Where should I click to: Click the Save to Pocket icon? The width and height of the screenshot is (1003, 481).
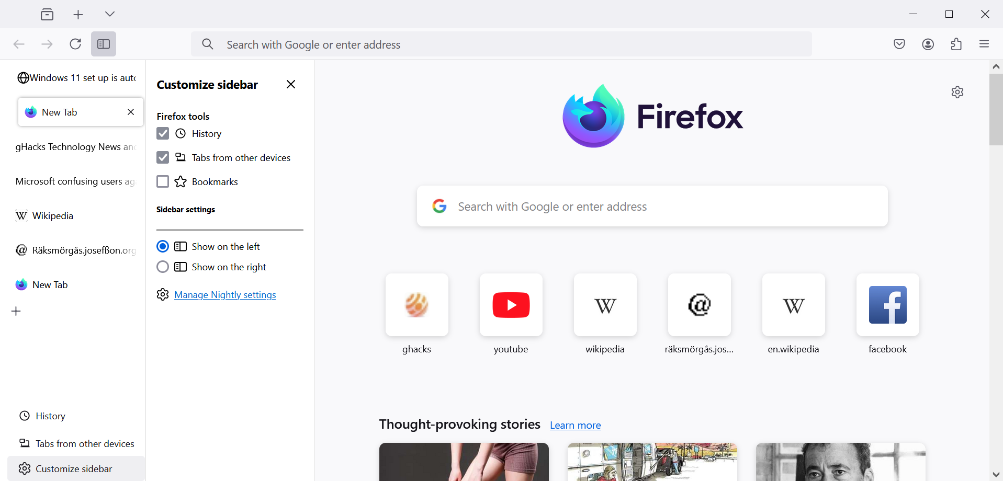[899, 44]
